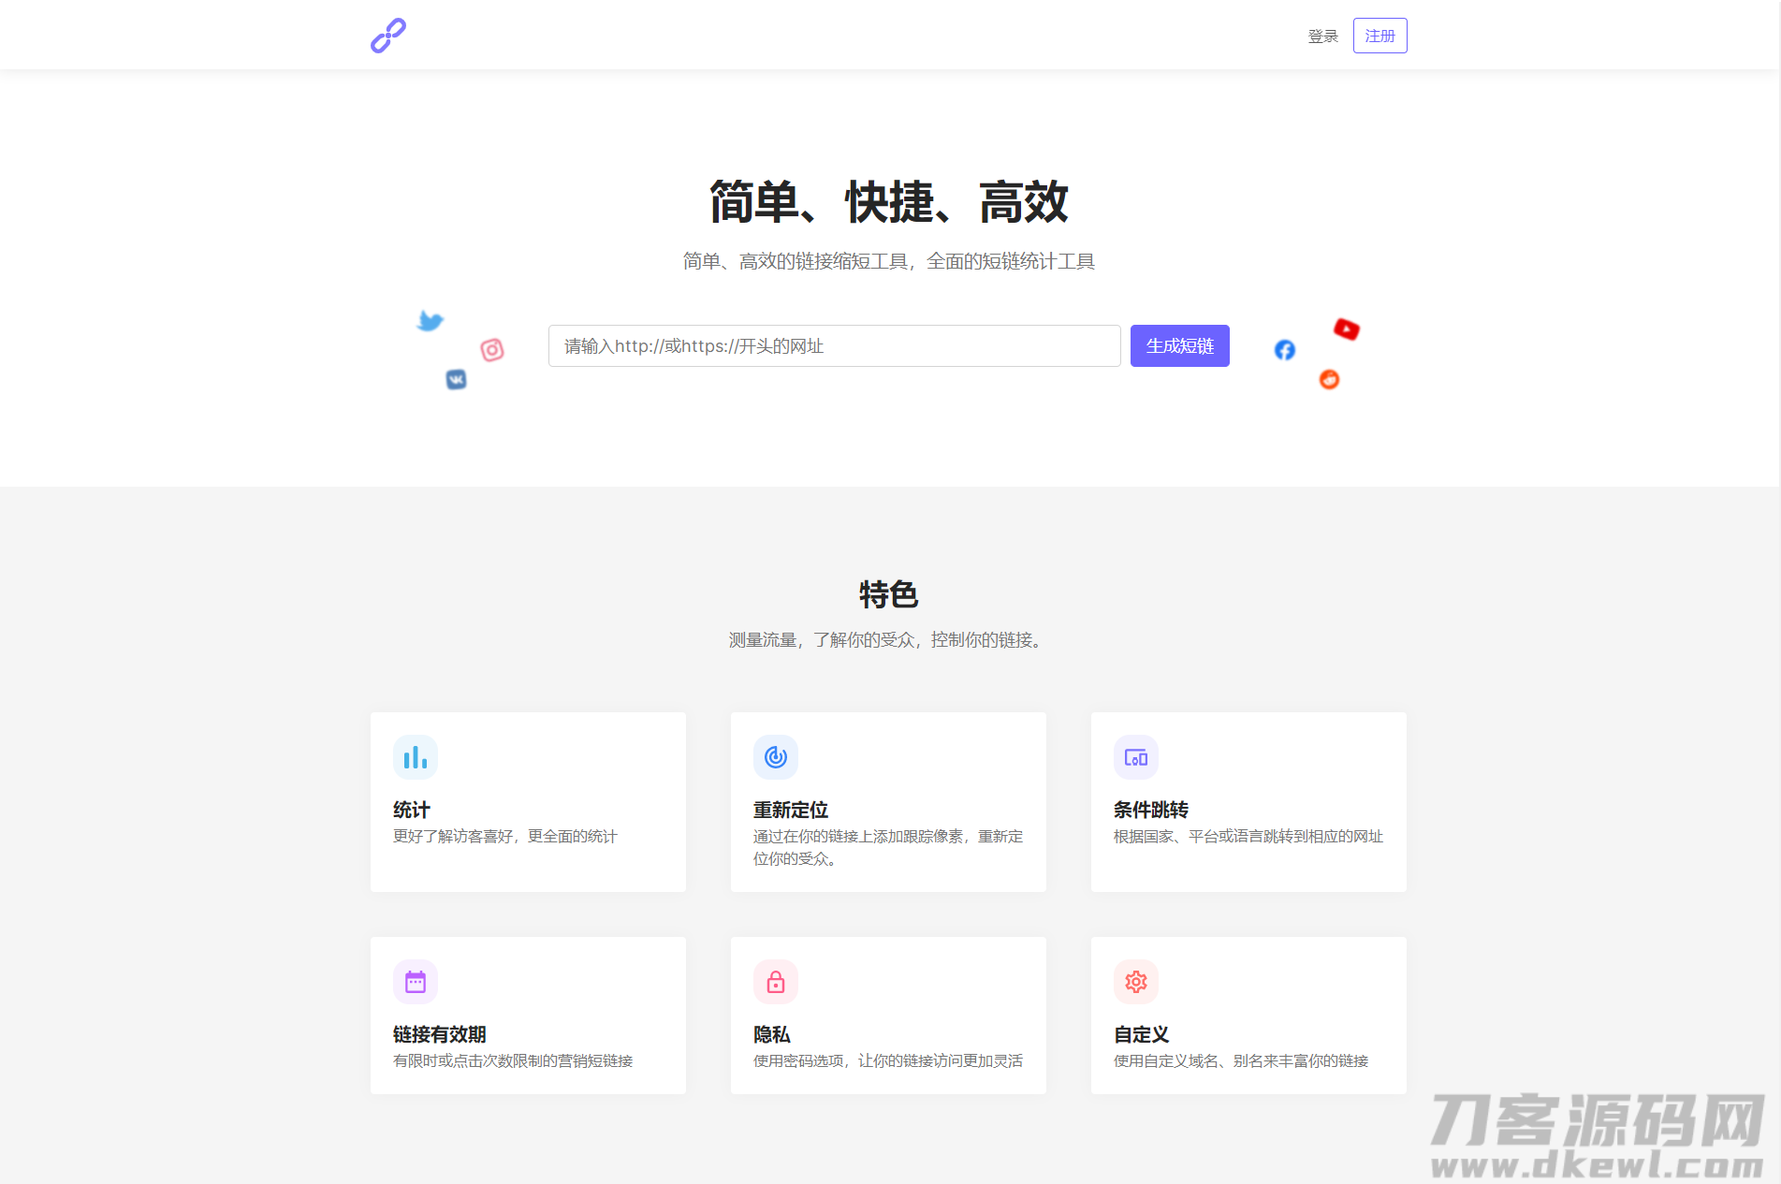
Task: Click the URL input field
Action: point(834,345)
